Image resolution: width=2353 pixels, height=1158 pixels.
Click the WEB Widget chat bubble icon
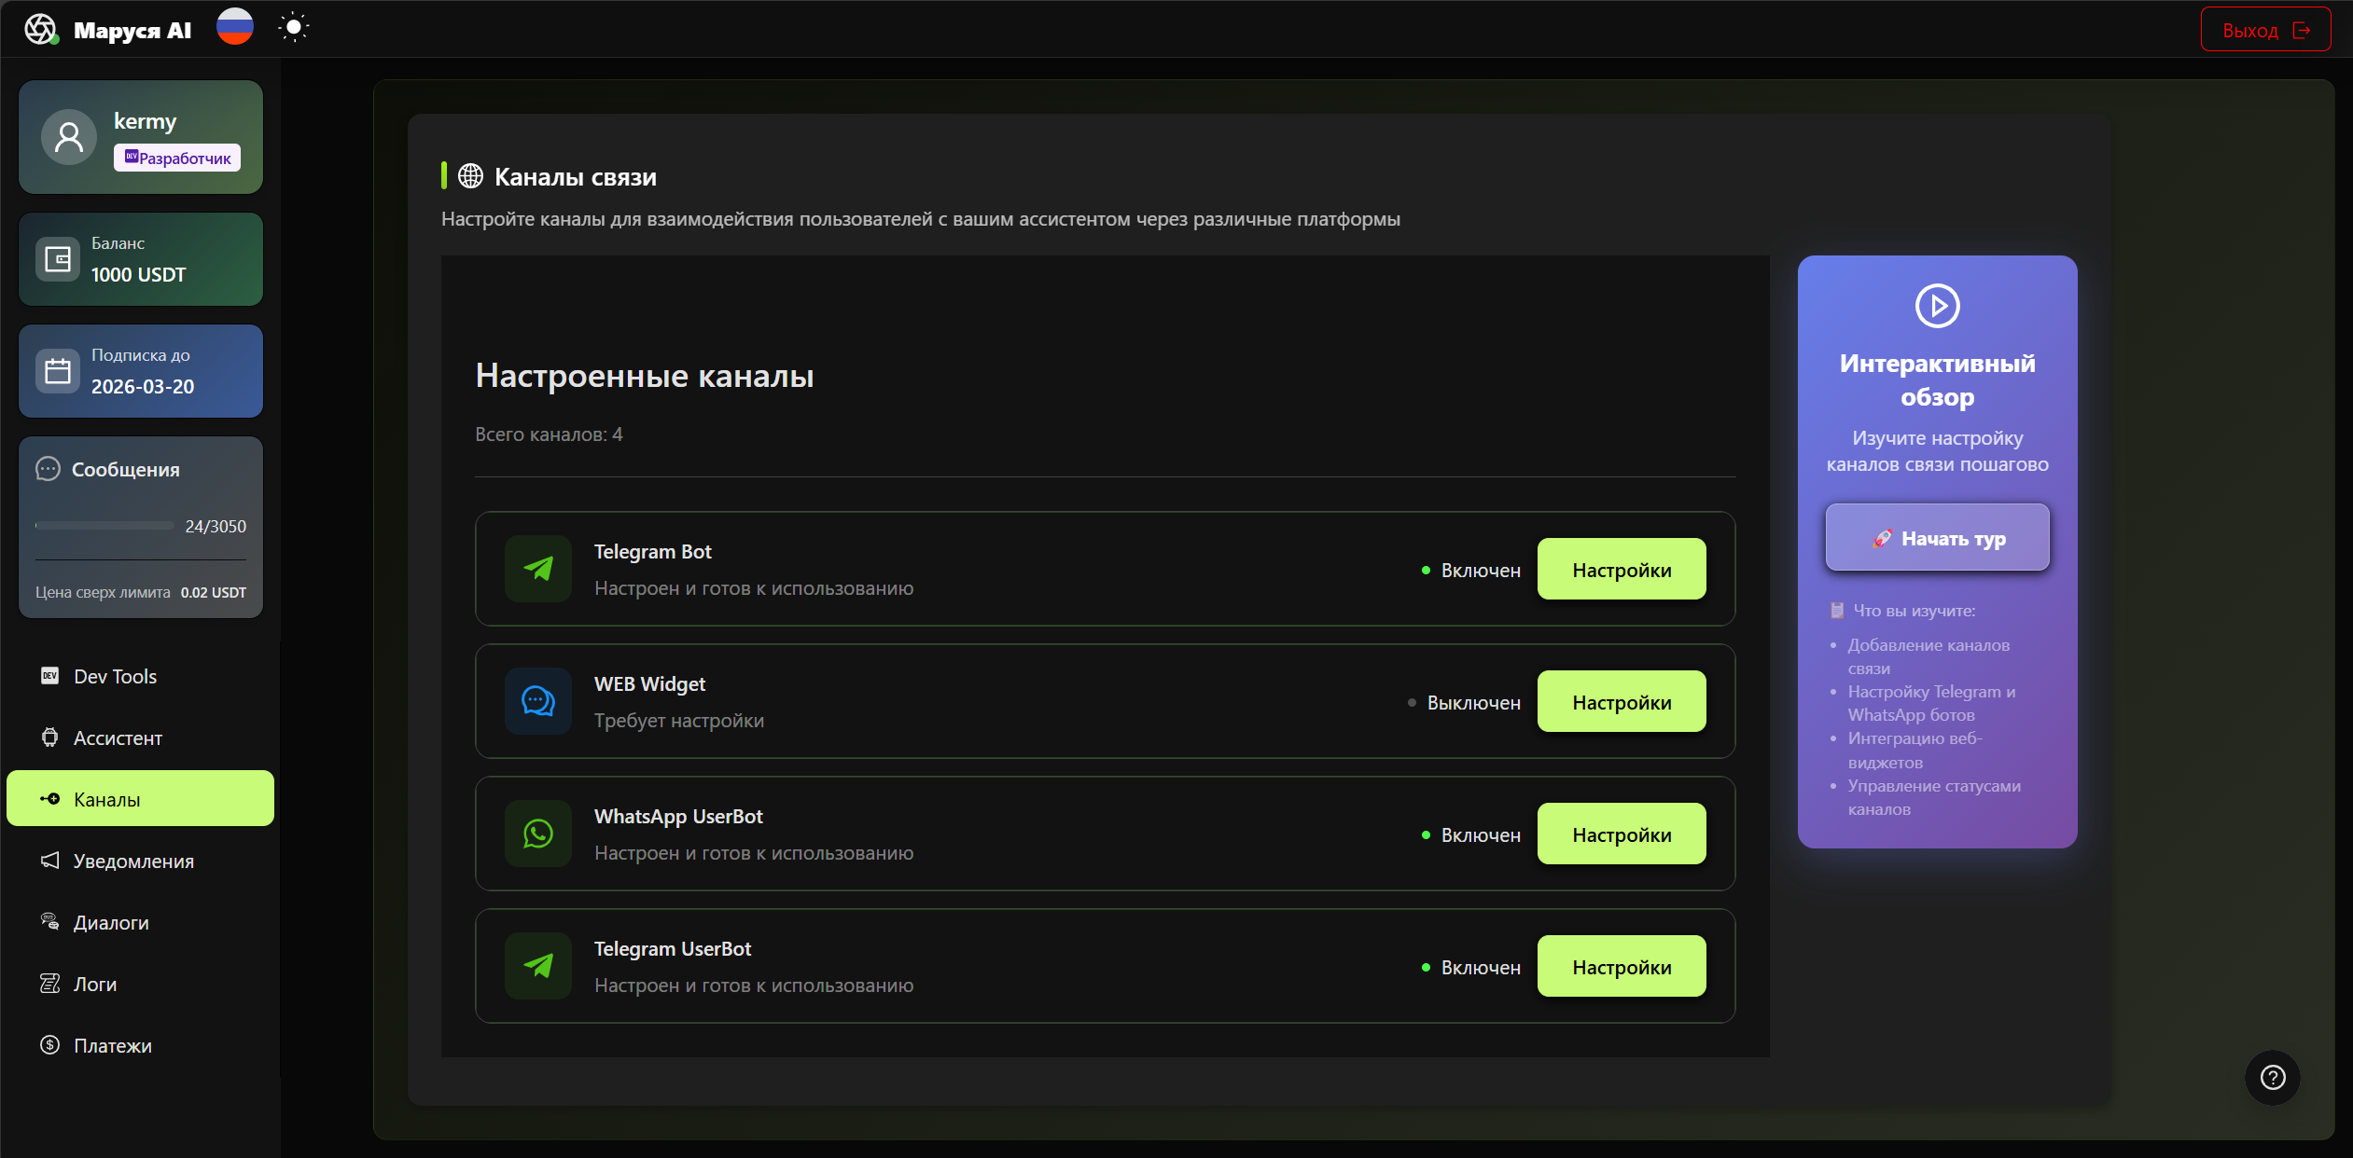pos(538,701)
